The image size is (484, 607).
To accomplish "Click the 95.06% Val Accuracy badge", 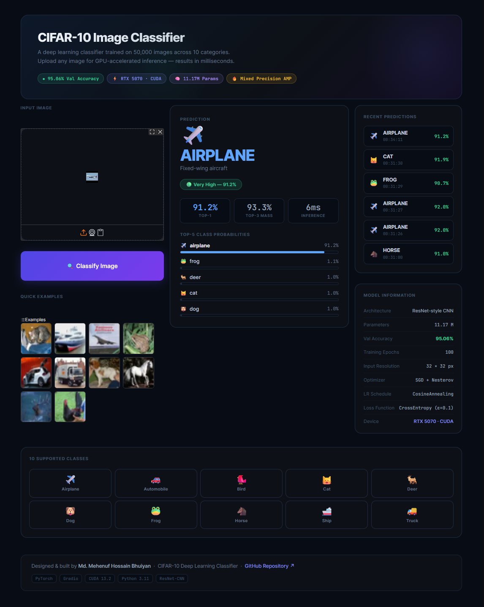I will [x=71, y=79].
